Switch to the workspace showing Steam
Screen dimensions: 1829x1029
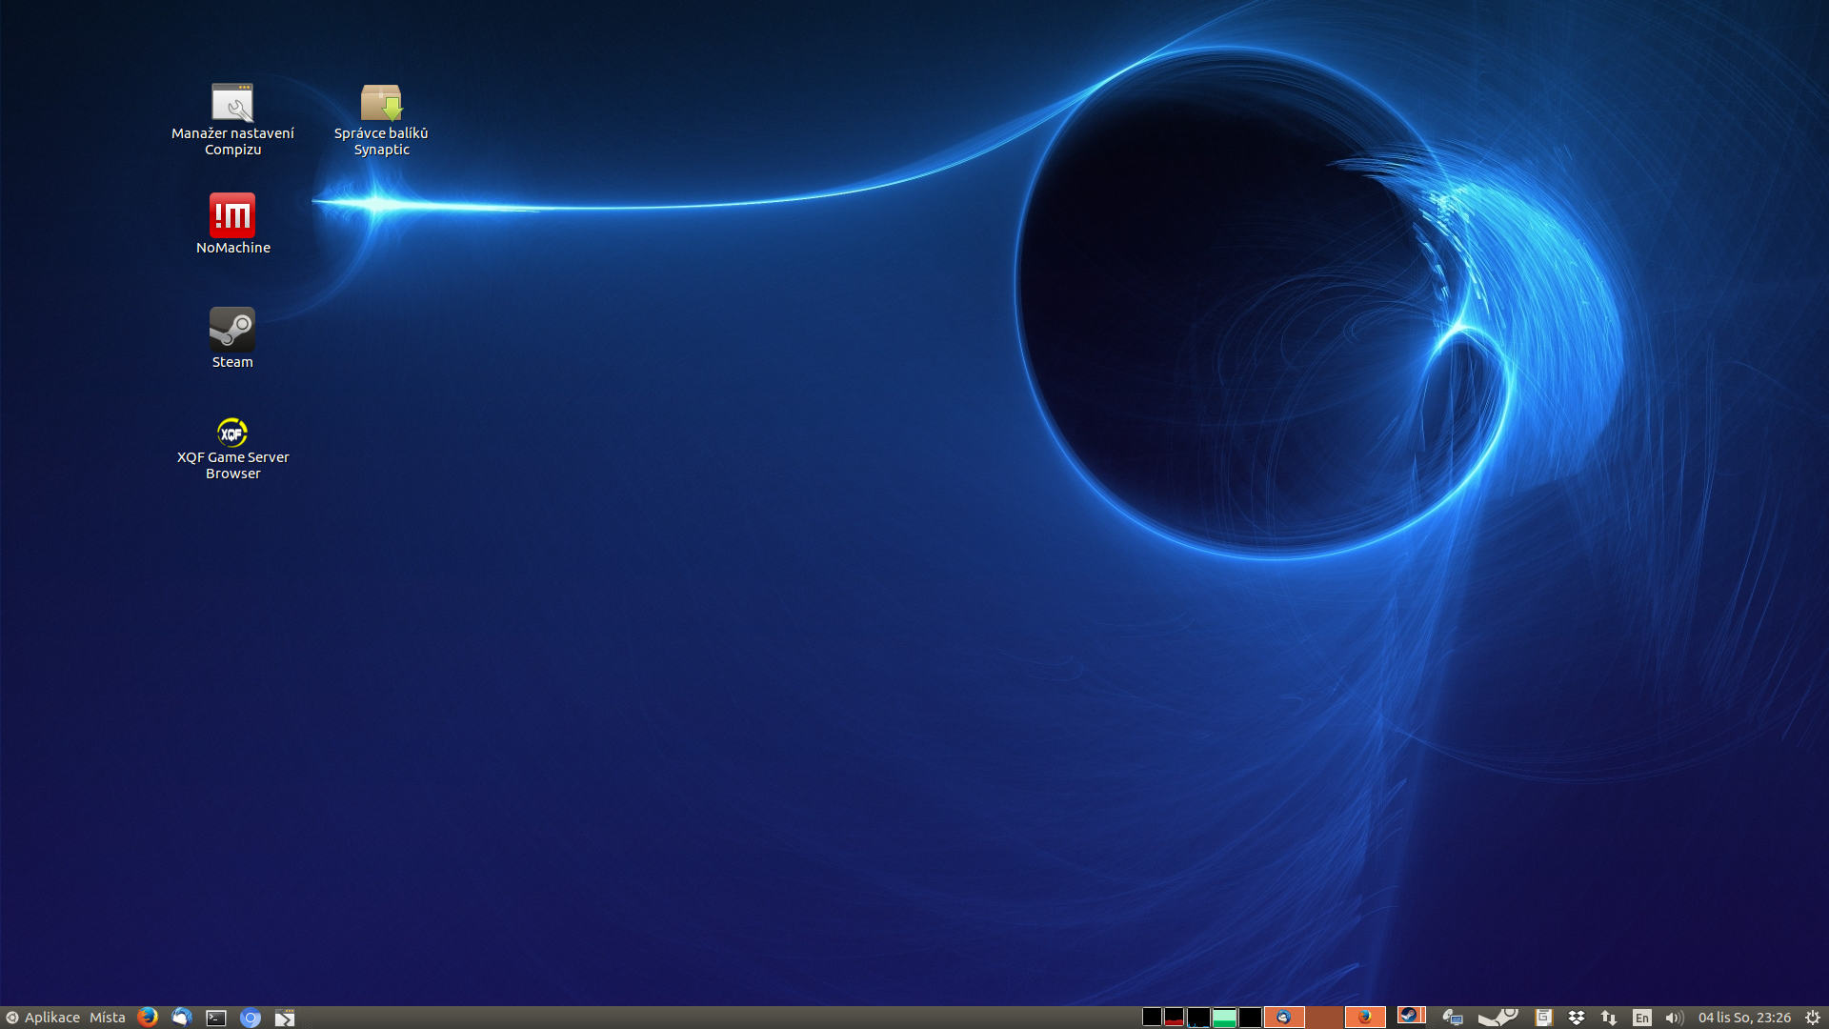pos(1412,1016)
